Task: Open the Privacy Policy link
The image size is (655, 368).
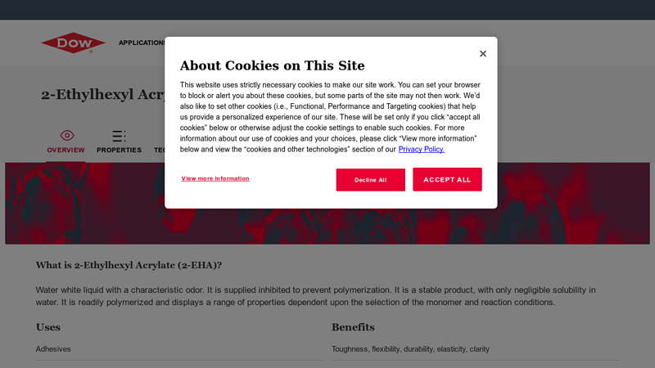Action: pyautogui.click(x=422, y=150)
